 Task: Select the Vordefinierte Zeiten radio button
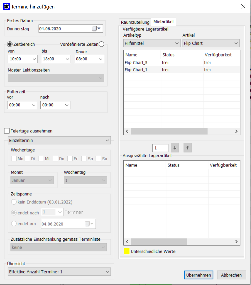coord(101,44)
